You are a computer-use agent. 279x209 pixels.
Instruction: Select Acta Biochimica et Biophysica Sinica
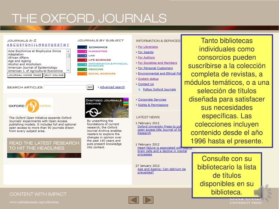[35, 51]
